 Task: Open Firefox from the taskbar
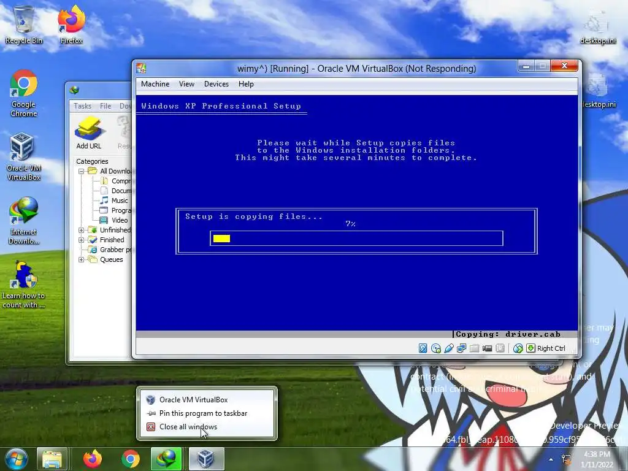point(93,459)
